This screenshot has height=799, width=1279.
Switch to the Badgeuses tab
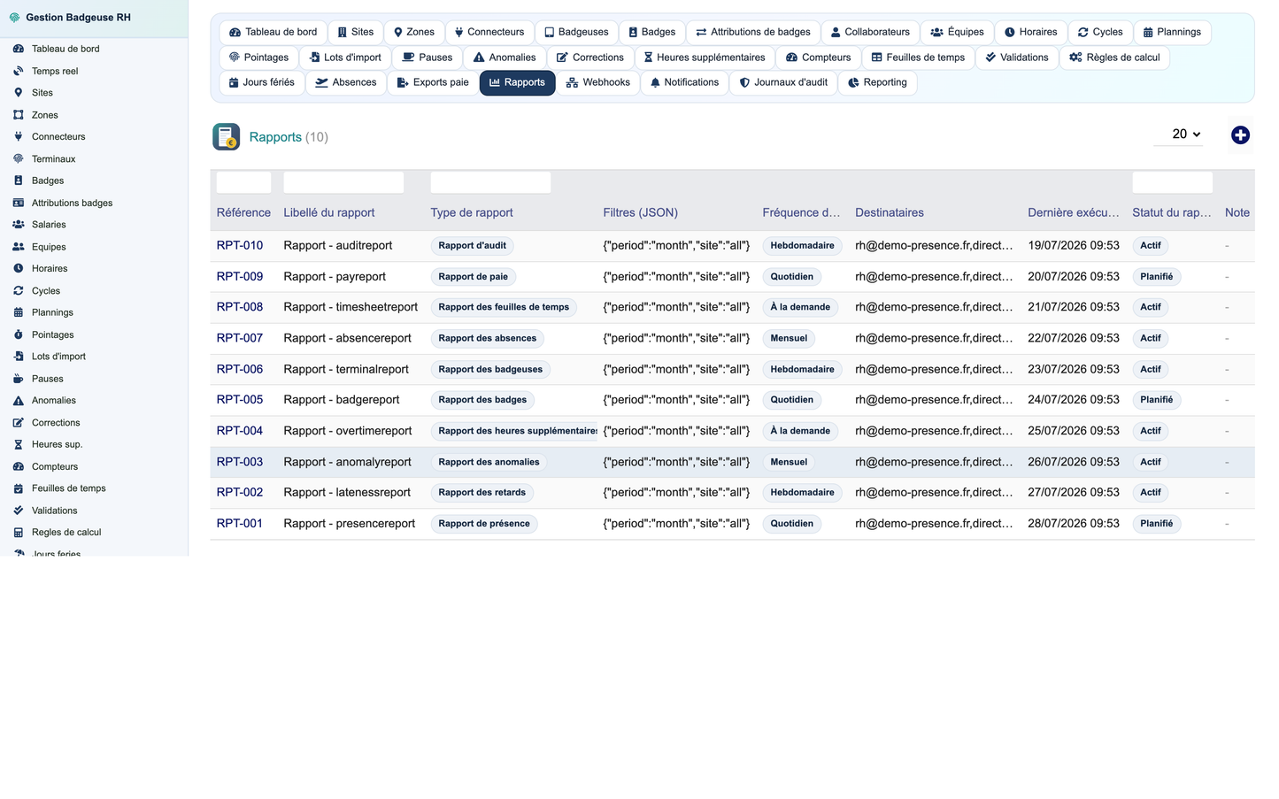[x=576, y=32]
